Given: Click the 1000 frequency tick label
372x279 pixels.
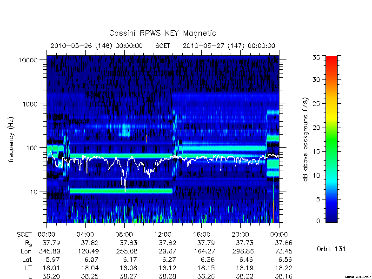Looking at the screenshot, I should point(30,104).
